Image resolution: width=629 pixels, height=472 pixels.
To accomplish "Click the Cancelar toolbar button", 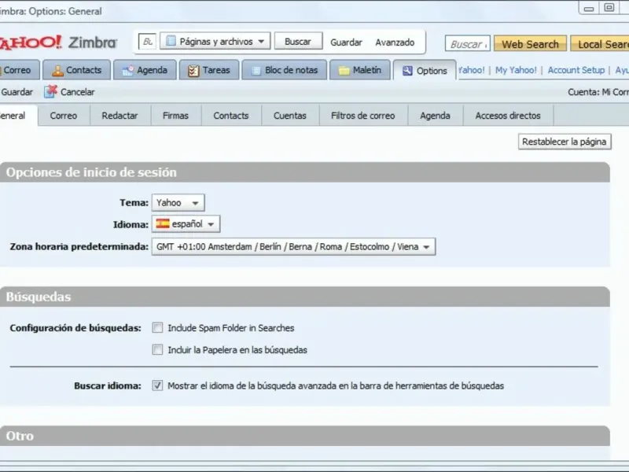I will [x=69, y=91].
